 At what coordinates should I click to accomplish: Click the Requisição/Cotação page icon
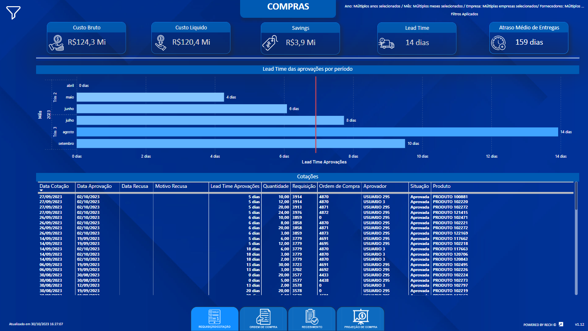(x=214, y=317)
